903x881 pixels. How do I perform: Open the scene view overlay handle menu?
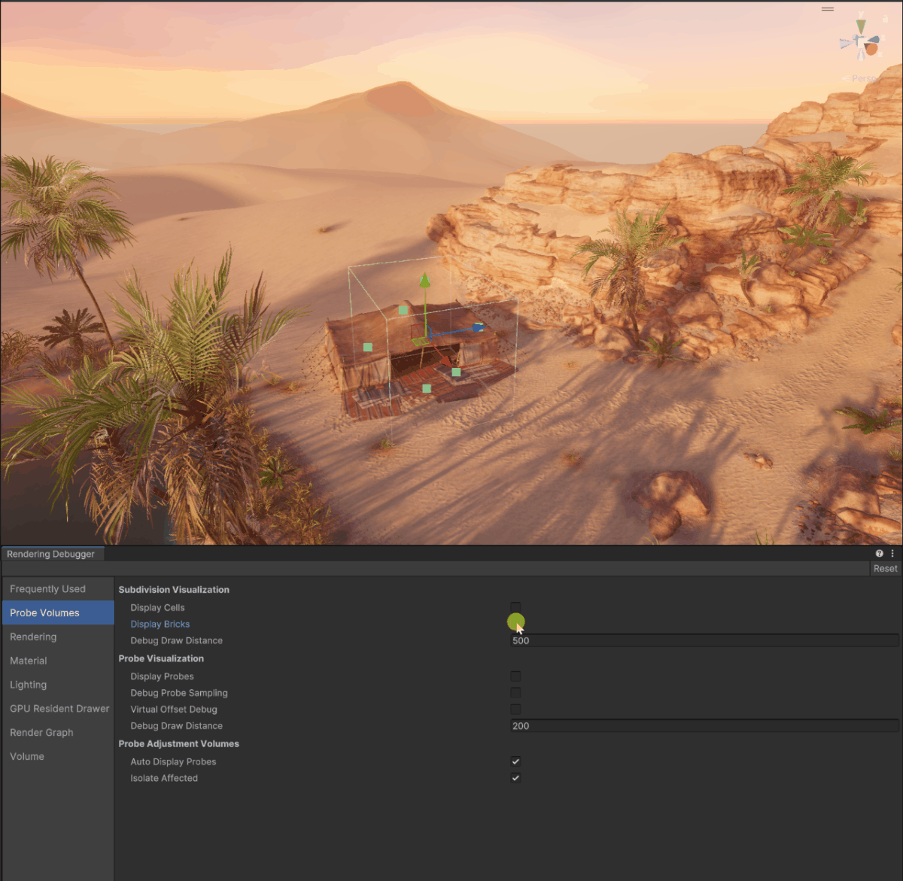(x=828, y=9)
